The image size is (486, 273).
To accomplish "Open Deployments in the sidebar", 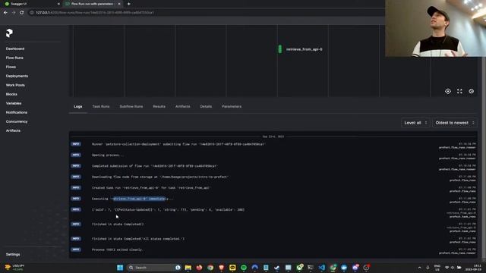I will (x=17, y=76).
